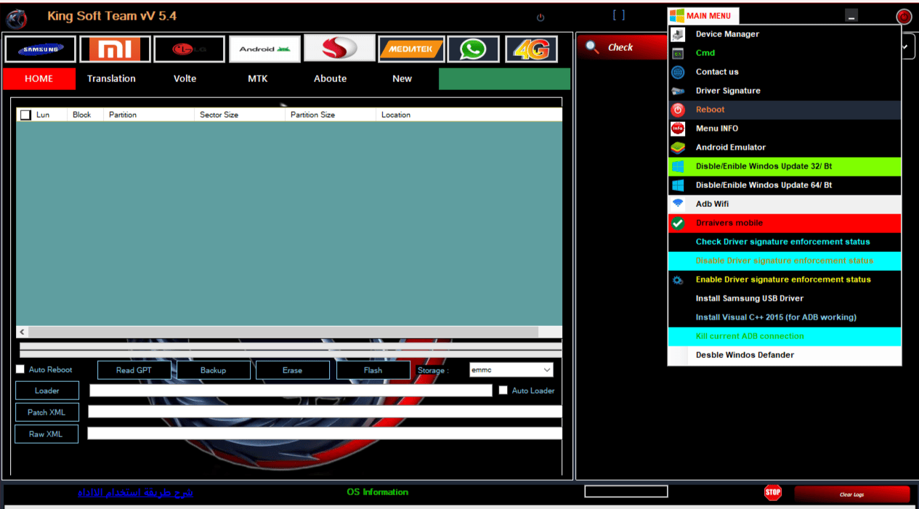Select Disble/Enible Windos Update 32 Bt
This screenshot has width=919, height=509.
pyautogui.click(x=785, y=166)
